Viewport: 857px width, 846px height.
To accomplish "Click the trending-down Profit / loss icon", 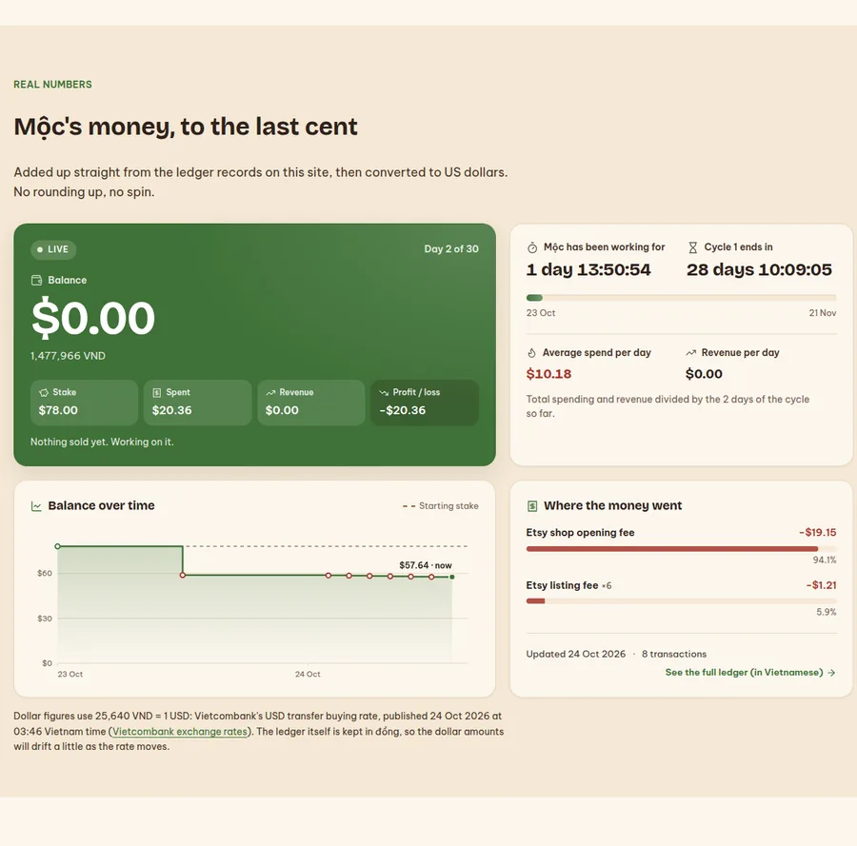I will [x=384, y=393].
